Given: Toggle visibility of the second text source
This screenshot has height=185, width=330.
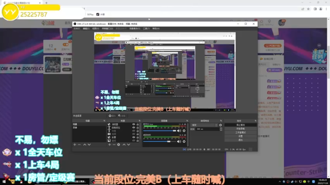Looking at the screenshot, I should 134,127.
